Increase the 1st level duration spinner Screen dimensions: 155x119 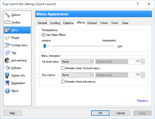point(143,60)
